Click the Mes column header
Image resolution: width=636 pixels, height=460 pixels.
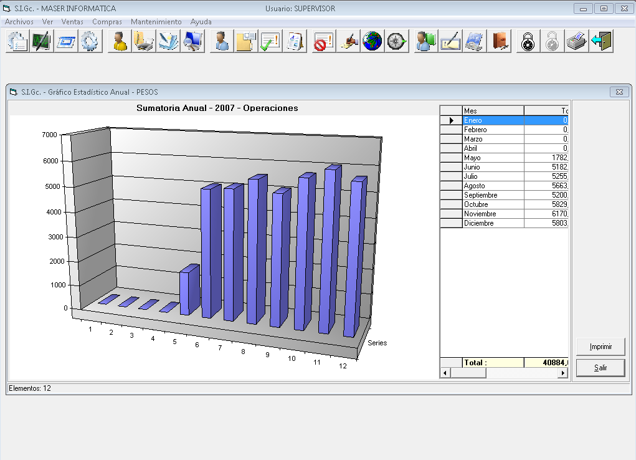click(x=493, y=110)
